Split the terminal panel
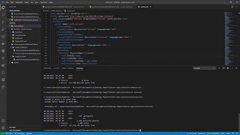This screenshot has height=135, width=240. click(223, 68)
